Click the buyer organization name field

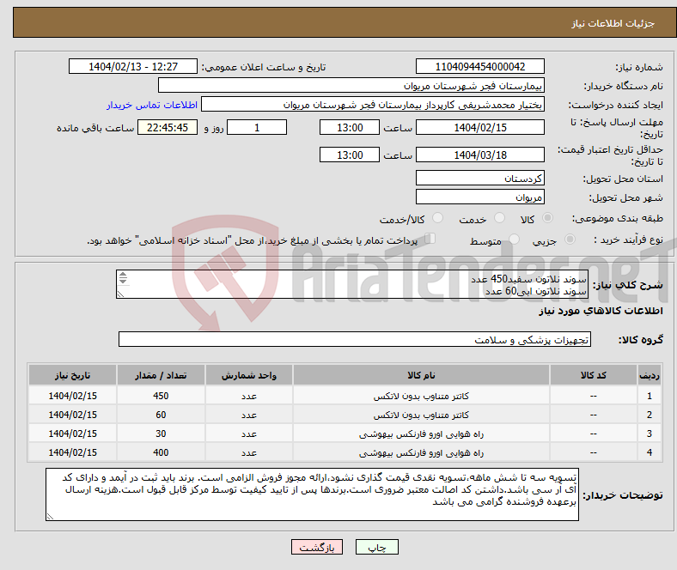(x=351, y=86)
